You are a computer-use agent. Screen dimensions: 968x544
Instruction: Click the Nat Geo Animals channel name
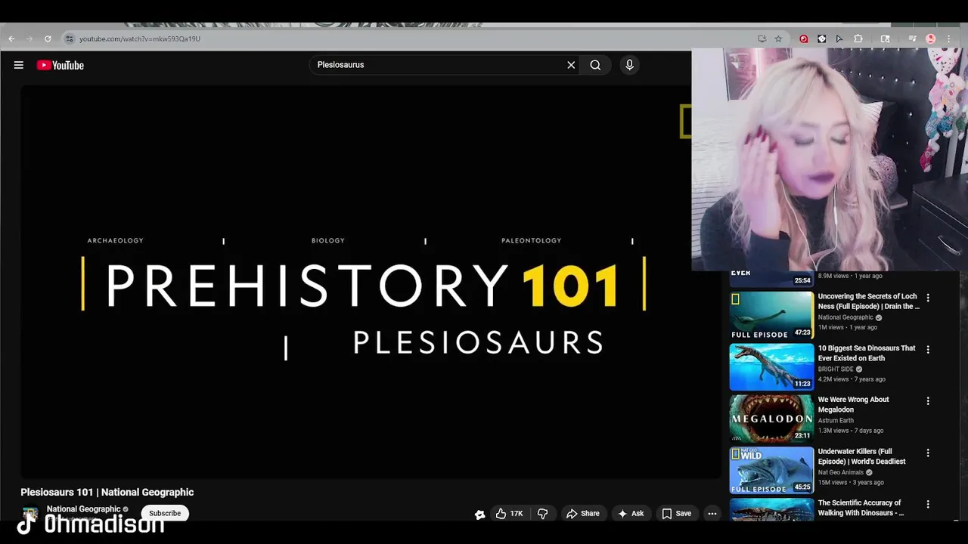click(840, 472)
